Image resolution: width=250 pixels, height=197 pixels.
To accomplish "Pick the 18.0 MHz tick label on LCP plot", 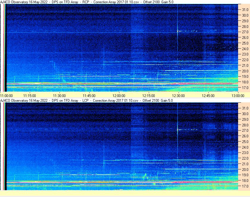I will pos(245,181).
